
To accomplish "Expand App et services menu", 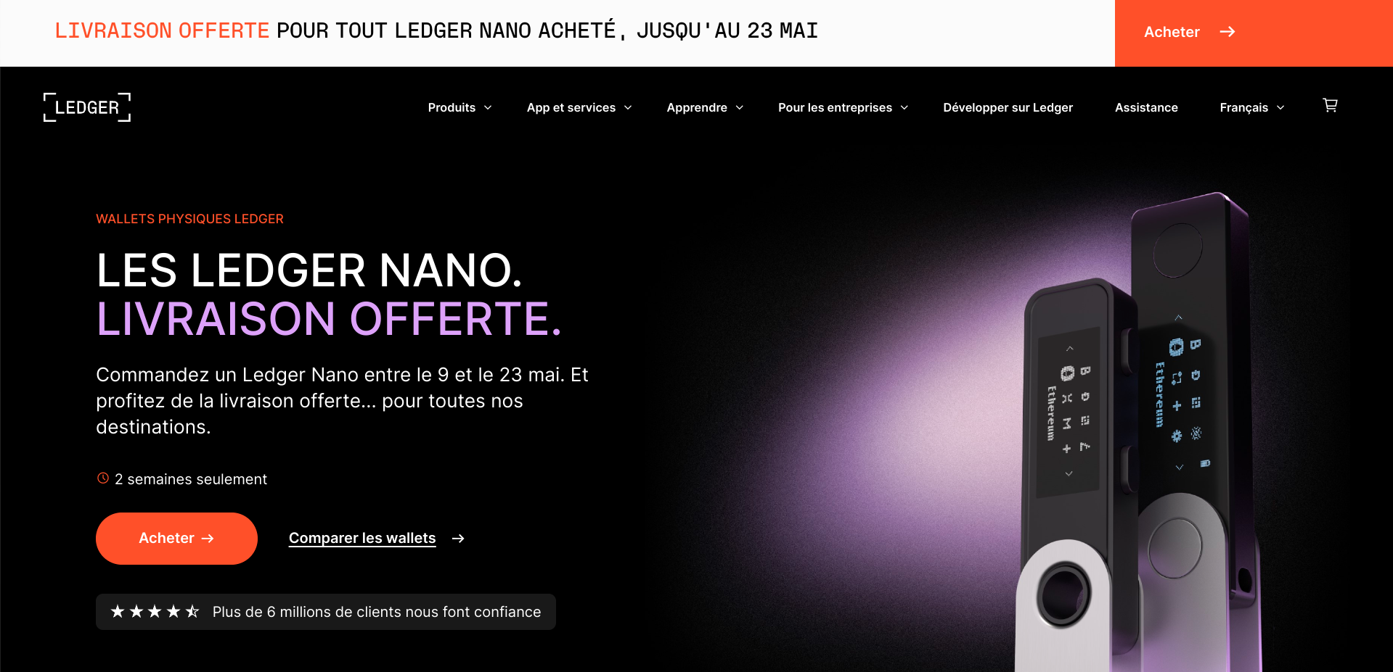I will click(579, 107).
